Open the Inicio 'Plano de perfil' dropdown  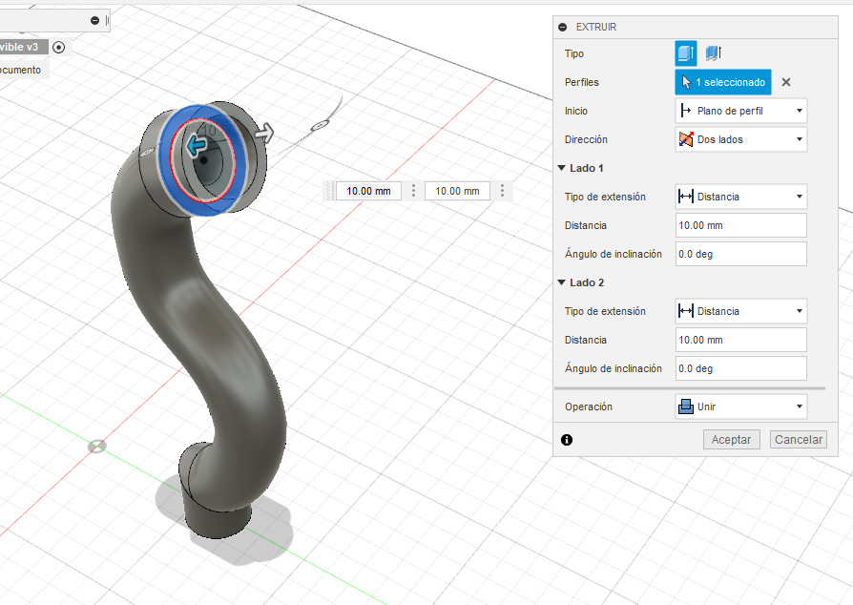(x=741, y=111)
